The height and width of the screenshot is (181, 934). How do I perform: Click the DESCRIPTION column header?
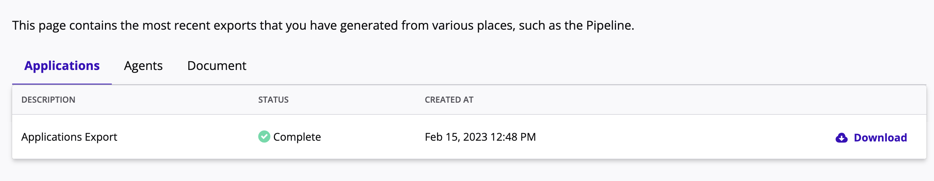click(x=48, y=100)
